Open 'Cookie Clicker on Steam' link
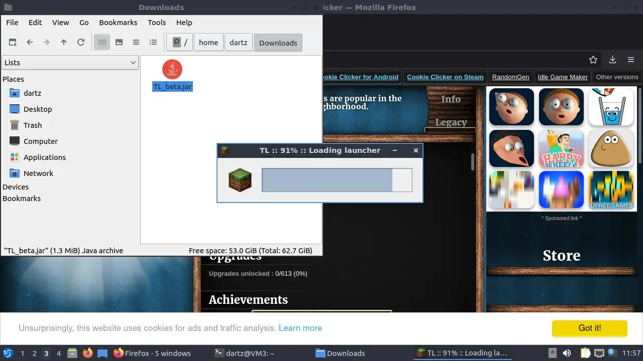 pos(445,77)
